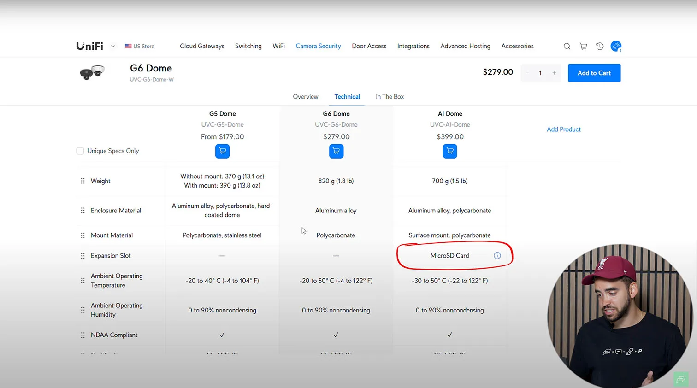Viewport: 697px width, 388px height.
Task: Open the shopping cart icon in header
Action: coord(583,46)
